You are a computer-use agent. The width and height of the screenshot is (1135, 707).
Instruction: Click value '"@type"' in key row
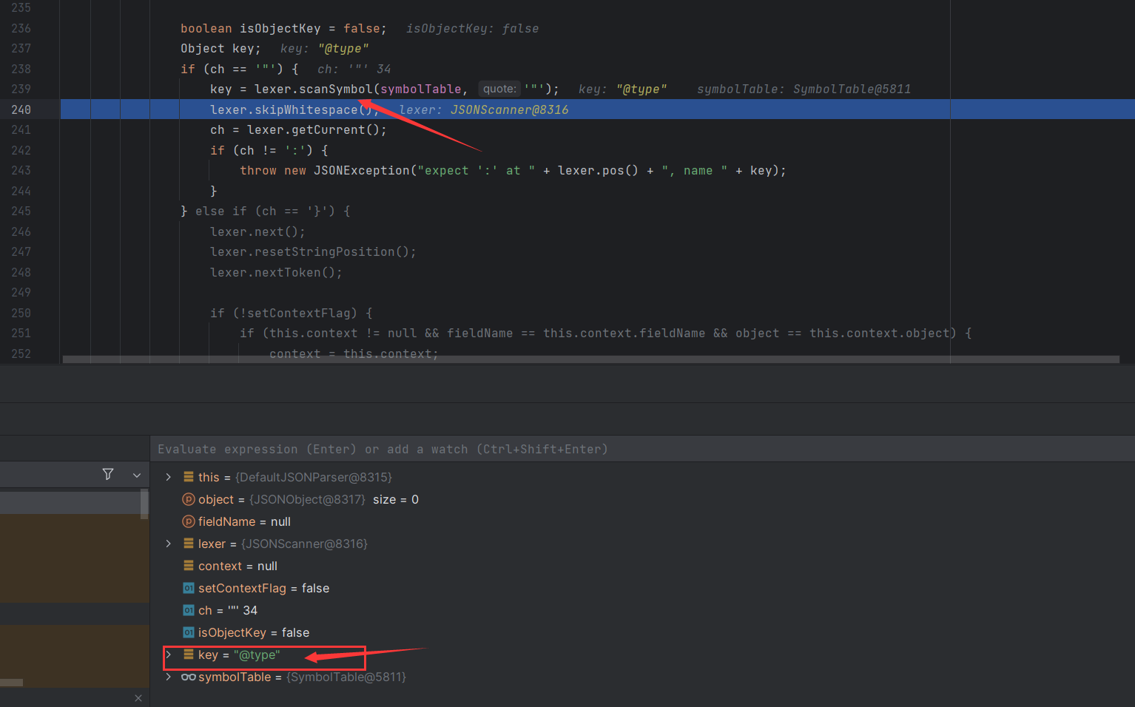click(257, 654)
